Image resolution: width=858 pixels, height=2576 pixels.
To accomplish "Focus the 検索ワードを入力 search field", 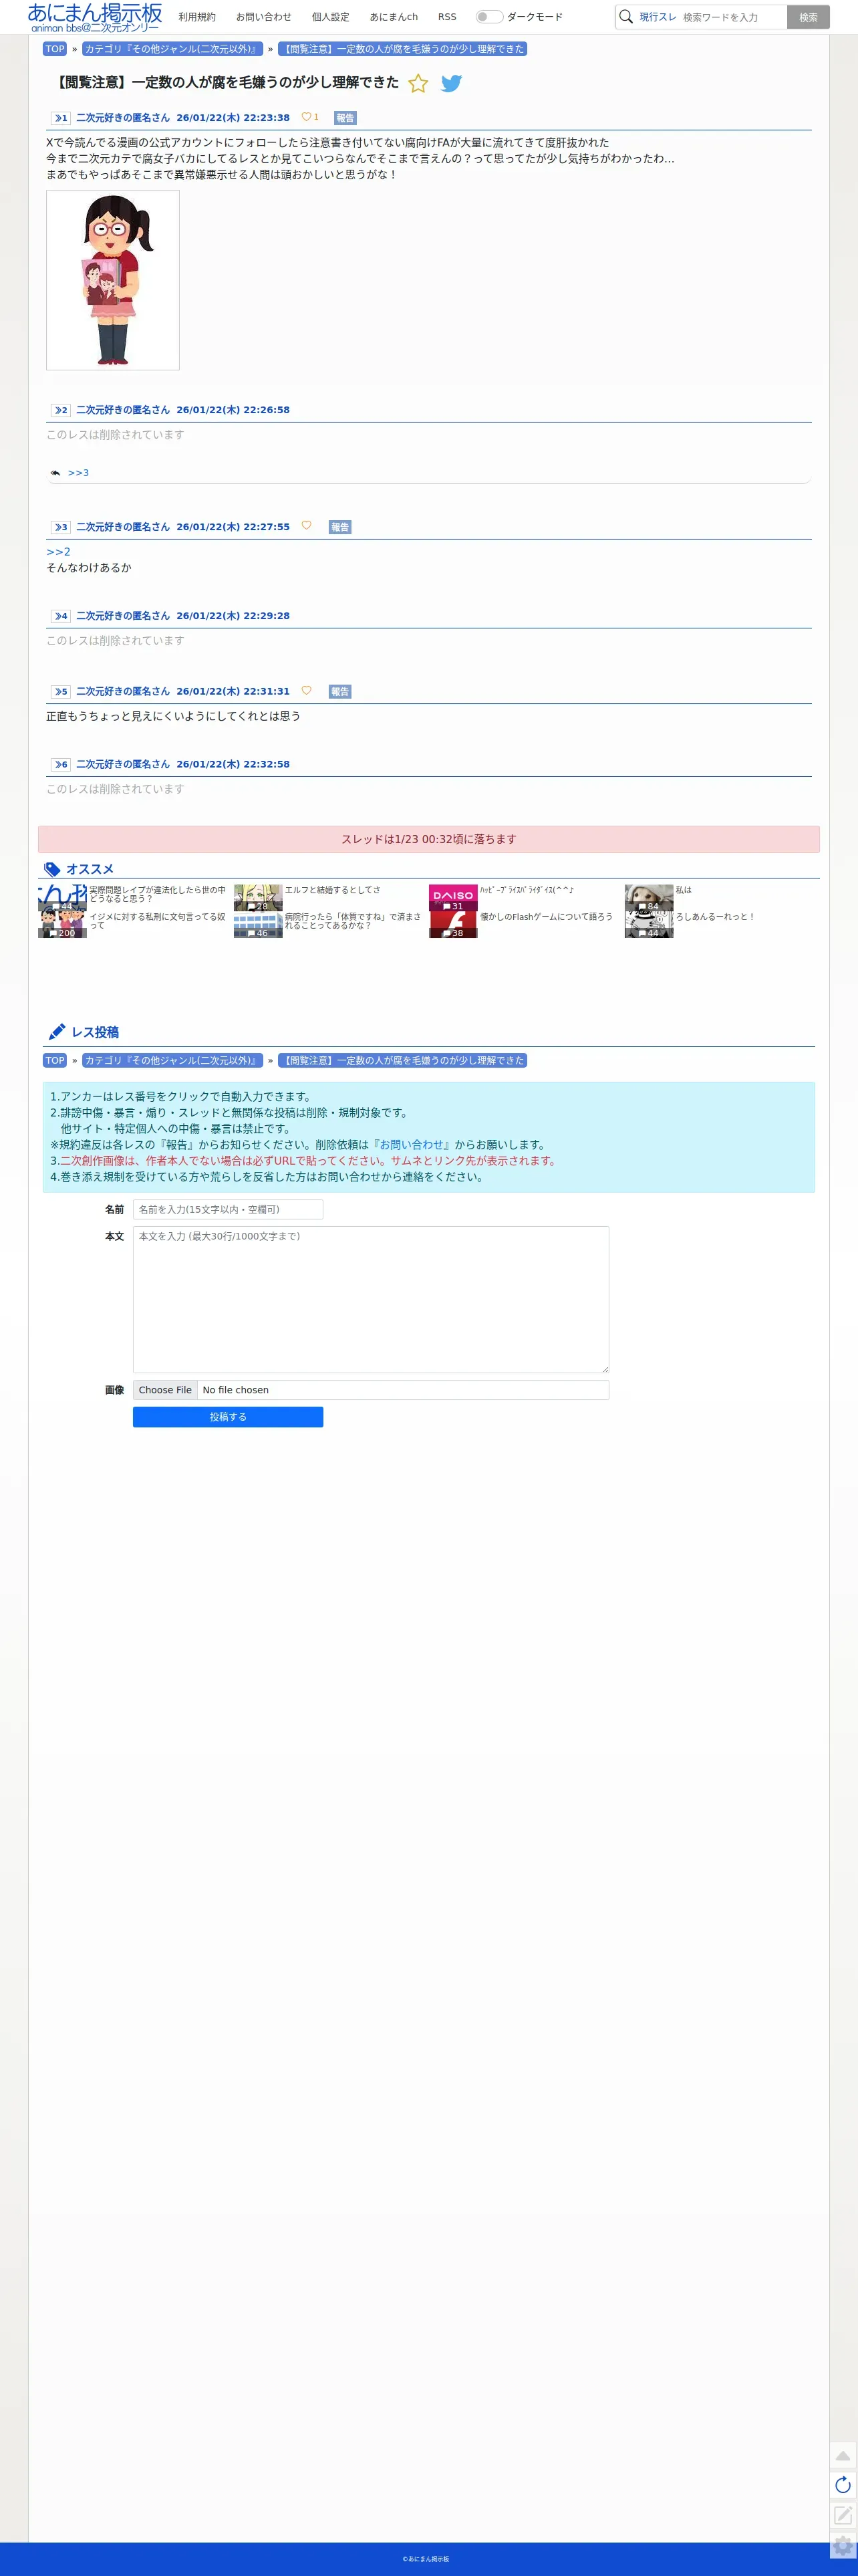I will point(732,17).
